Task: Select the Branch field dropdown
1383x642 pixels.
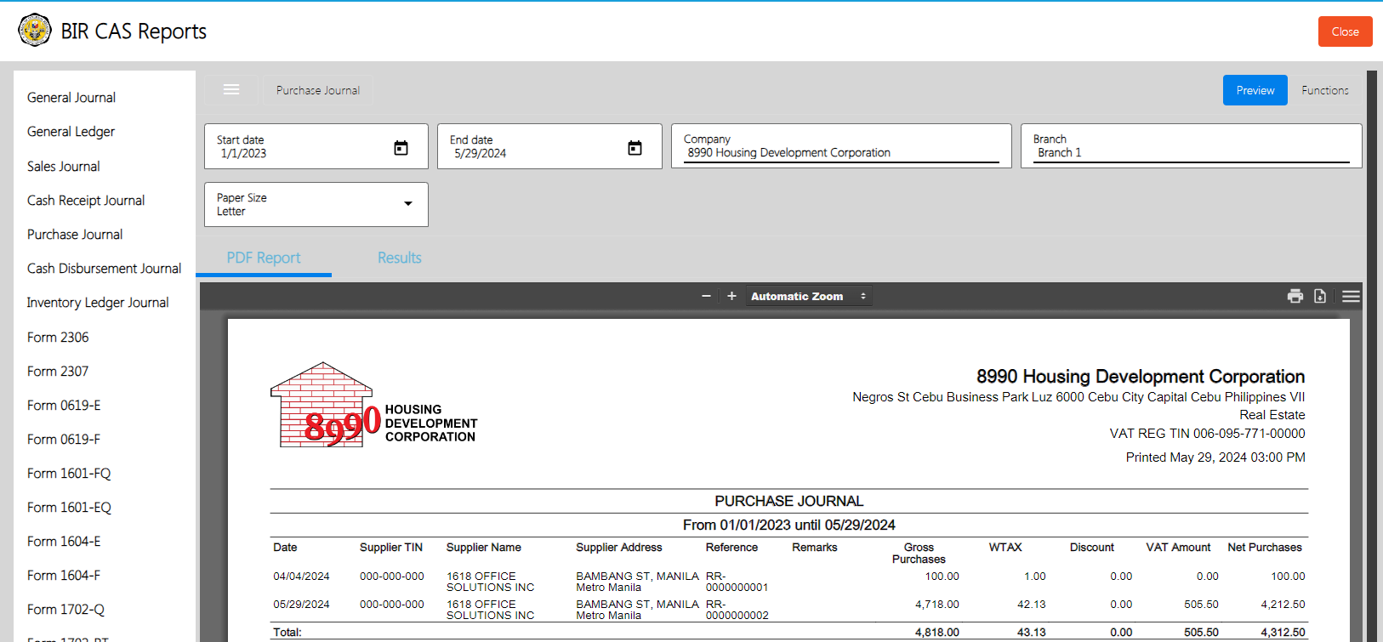Action: pyautogui.click(x=1191, y=146)
